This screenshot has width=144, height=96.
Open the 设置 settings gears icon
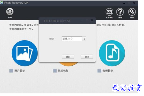coord(132,12)
